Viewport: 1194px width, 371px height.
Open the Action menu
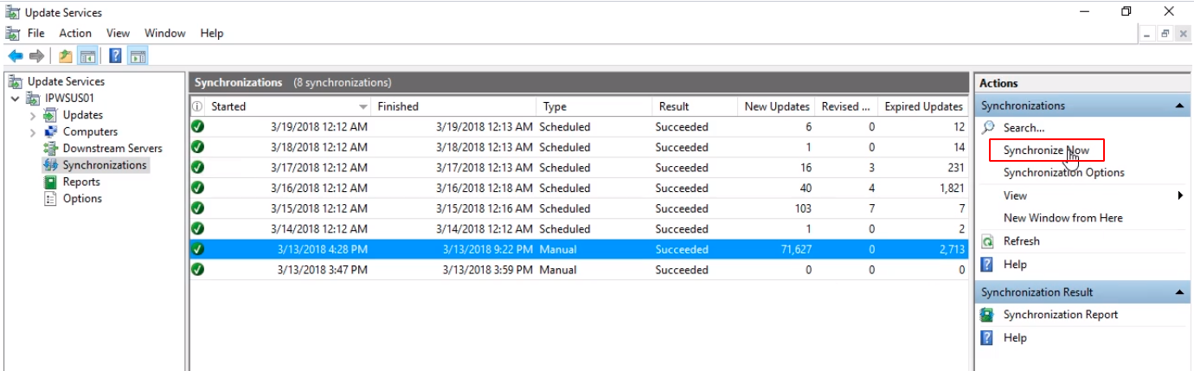pos(75,33)
